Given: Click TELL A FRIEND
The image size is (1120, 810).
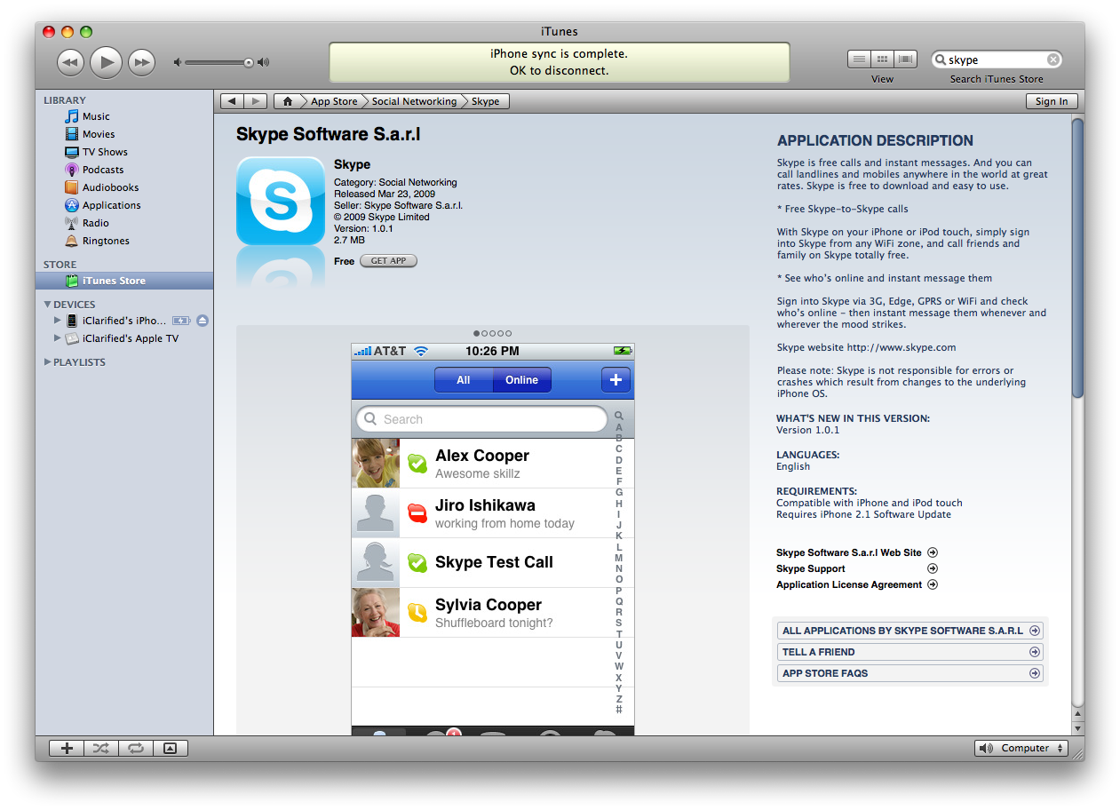Looking at the screenshot, I should (x=910, y=652).
